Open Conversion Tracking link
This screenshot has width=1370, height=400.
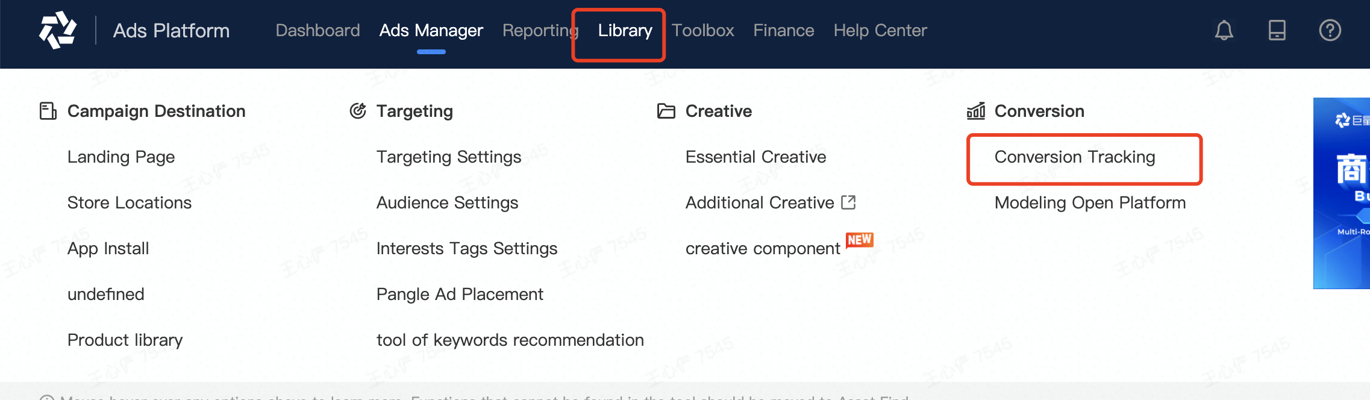pos(1075,157)
